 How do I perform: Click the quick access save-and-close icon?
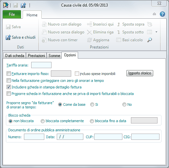pos(23,5)
